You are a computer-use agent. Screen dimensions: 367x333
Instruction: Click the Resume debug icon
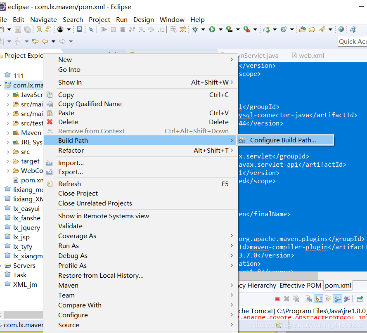(x=104, y=29)
